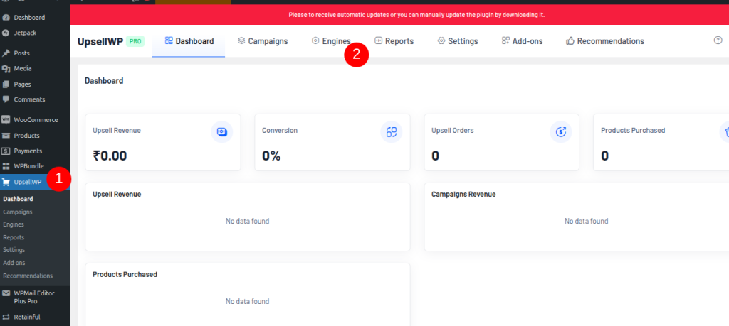Click the UpsellWP logo title
Image resolution: width=729 pixels, height=326 pixels.
coord(100,41)
